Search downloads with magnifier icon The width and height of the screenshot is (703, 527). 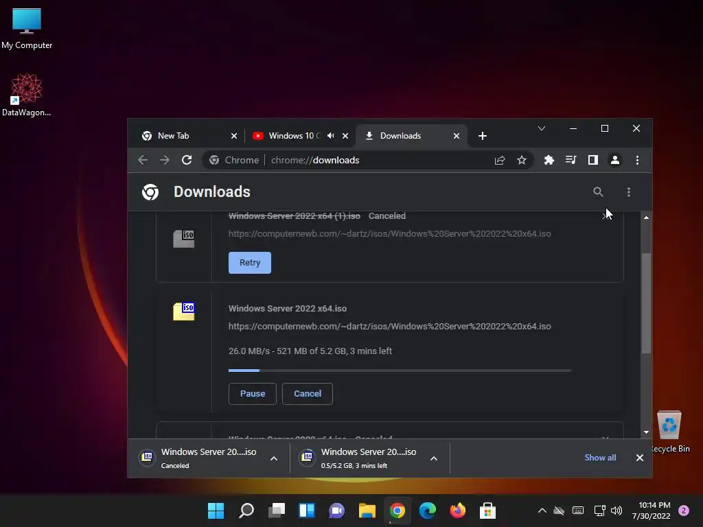[598, 192]
